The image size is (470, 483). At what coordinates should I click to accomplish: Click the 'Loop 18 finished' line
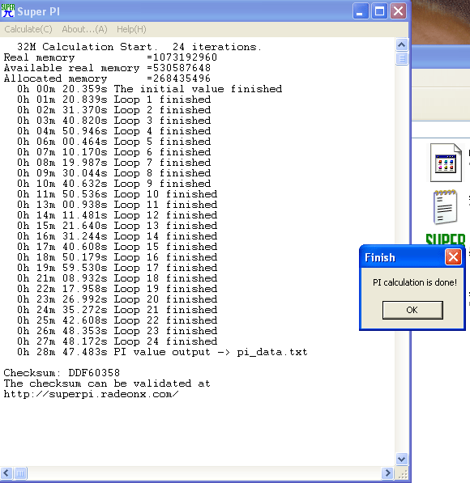(x=117, y=278)
